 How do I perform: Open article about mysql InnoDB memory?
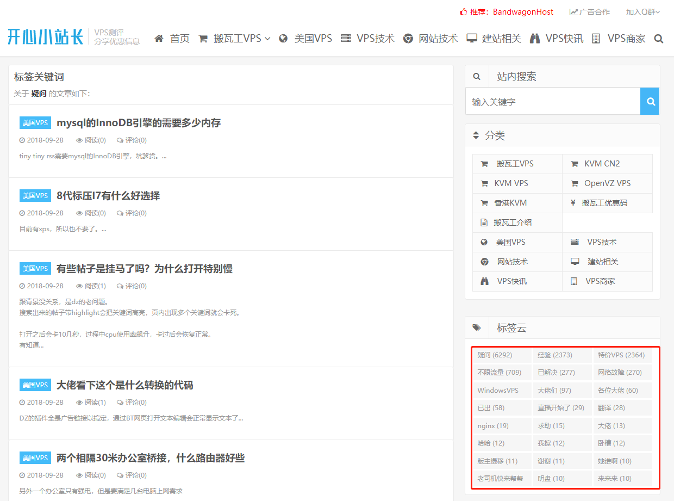(139, 123)
